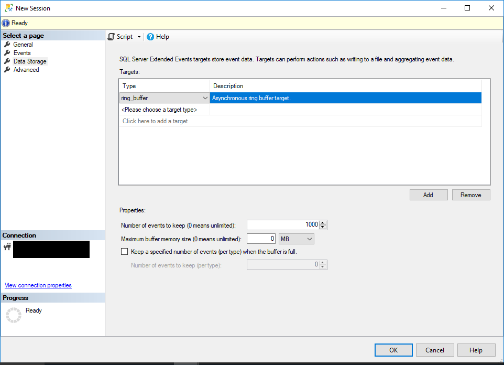Image resolution: width=504 pixels, height=365 pixels.
Task: Click the Advanced page icon
Action: click(7, 69)
